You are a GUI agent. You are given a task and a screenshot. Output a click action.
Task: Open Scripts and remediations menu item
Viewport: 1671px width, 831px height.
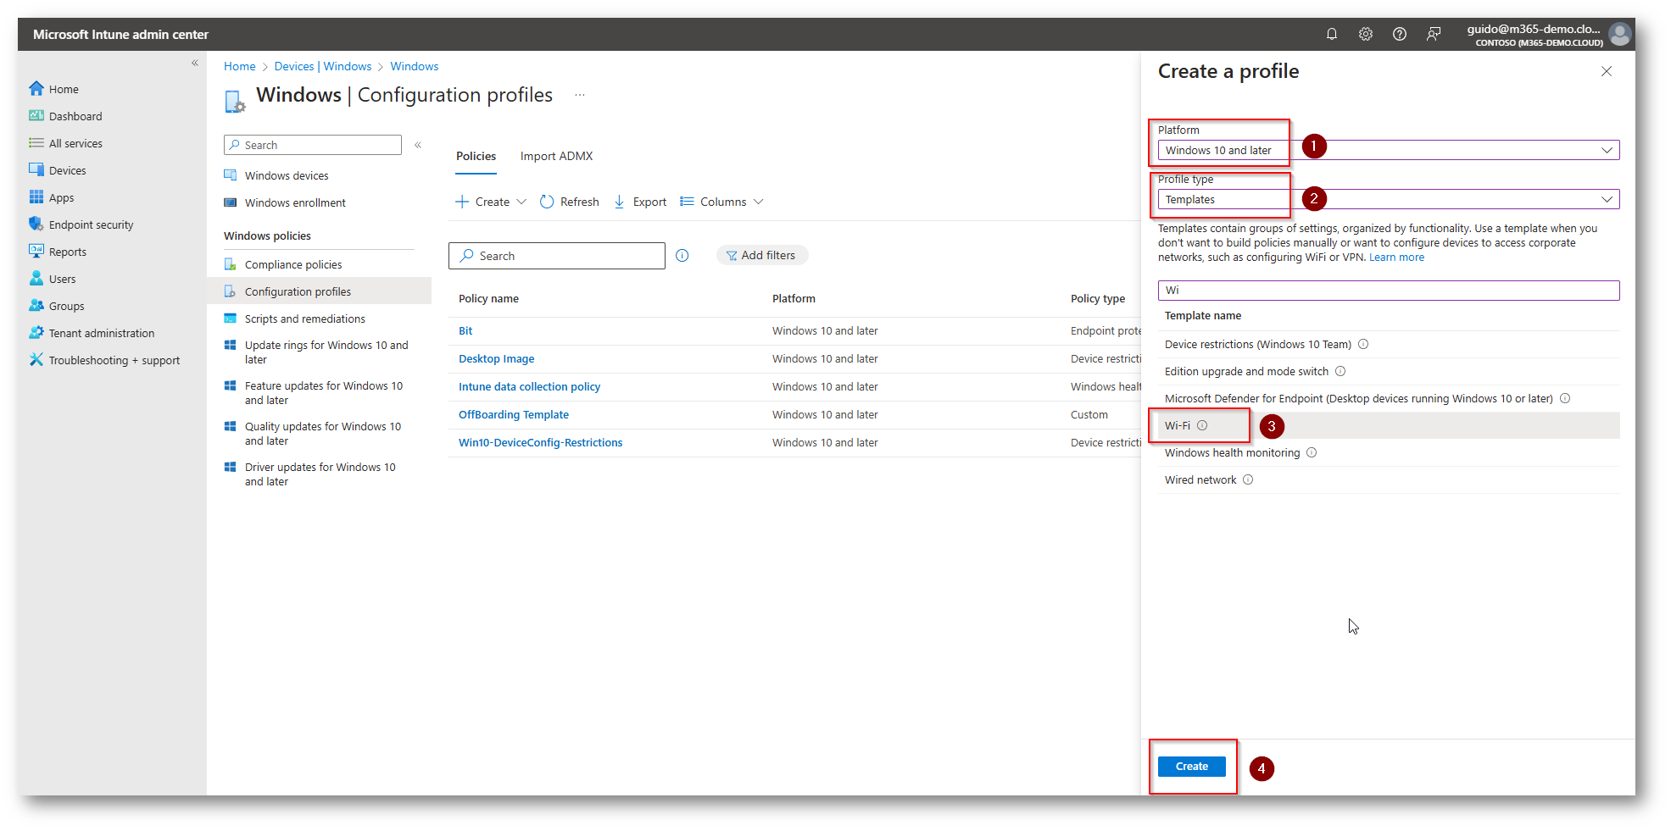(304, 319)
